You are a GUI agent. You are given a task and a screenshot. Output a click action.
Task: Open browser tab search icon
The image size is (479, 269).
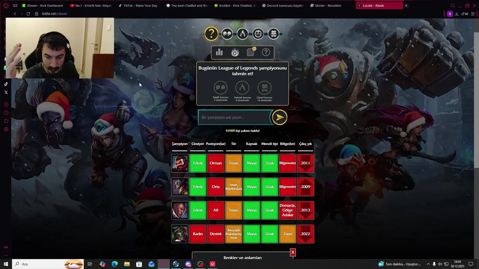452,6
